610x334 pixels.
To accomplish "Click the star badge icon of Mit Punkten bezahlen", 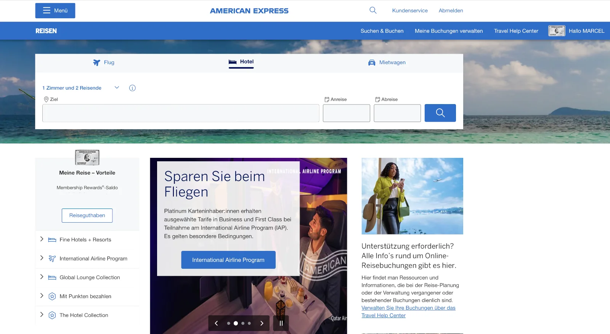I will (x=52, y=296).
